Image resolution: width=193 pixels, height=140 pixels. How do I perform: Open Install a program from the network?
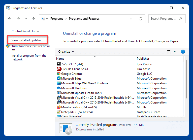point(29,57)
